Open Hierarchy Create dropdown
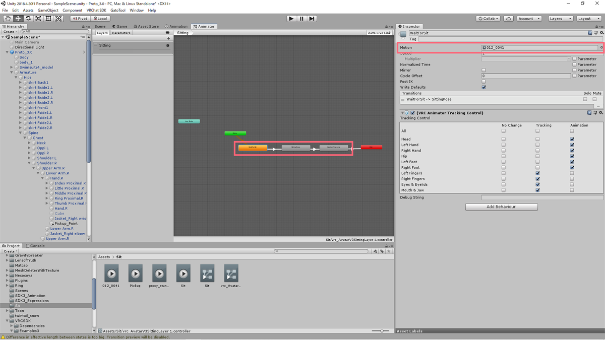 point(10,31)
